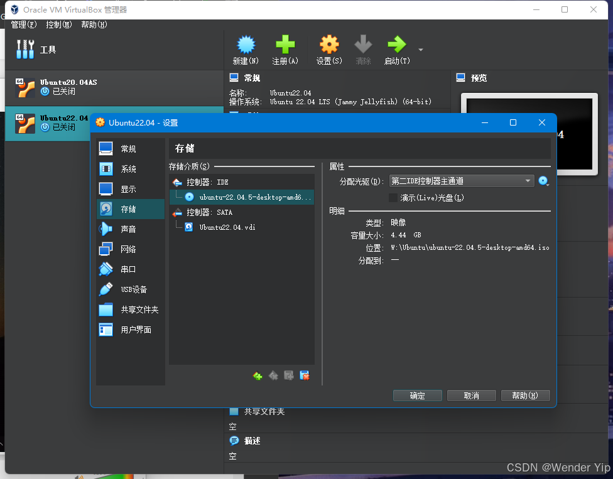Viewport: 613px width, 479px height.
Task: Select 控制器: IDE in storage tree
Action: pyautogui.click(x=242, y=182)
